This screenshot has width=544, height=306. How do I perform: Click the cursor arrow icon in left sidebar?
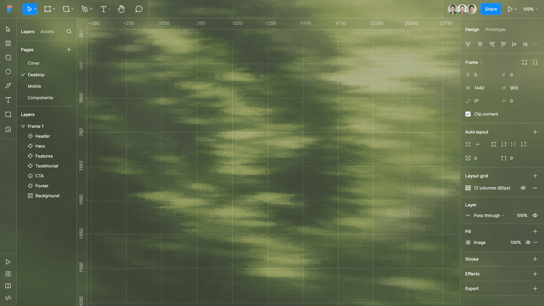coord(8,29)
